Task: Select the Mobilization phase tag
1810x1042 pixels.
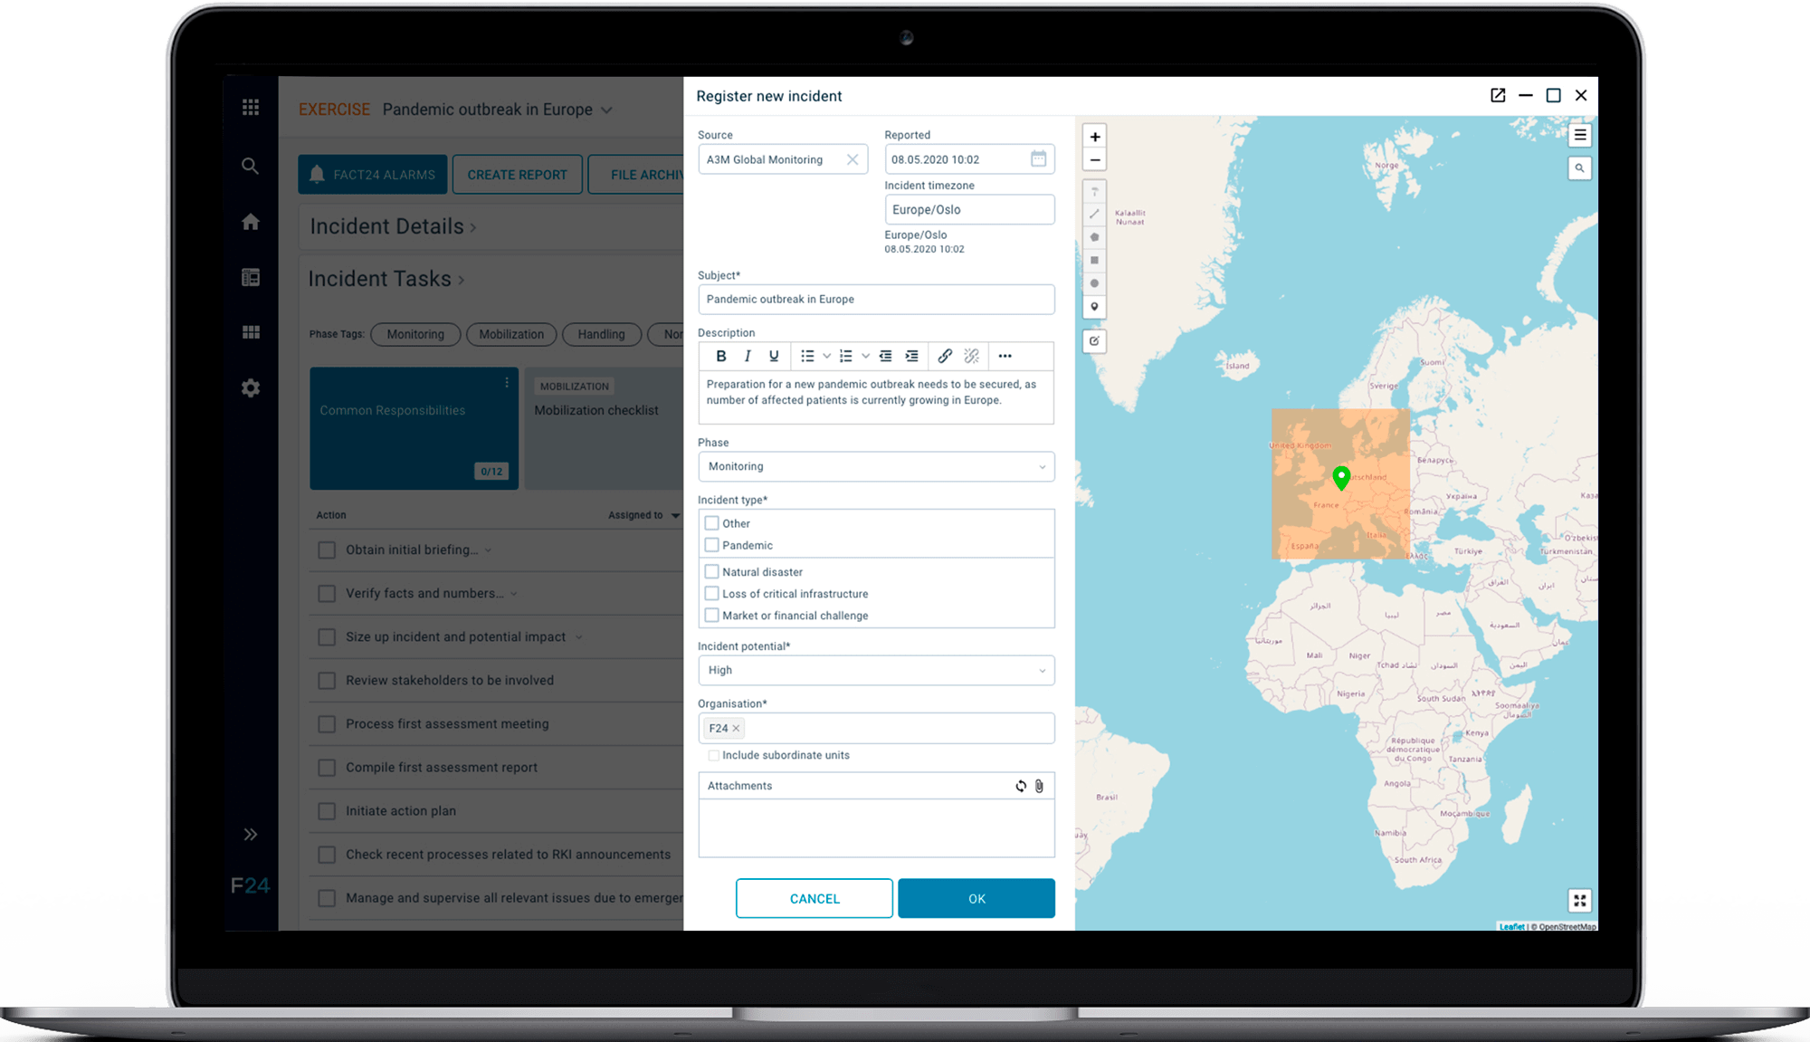Action: point(511,334)
